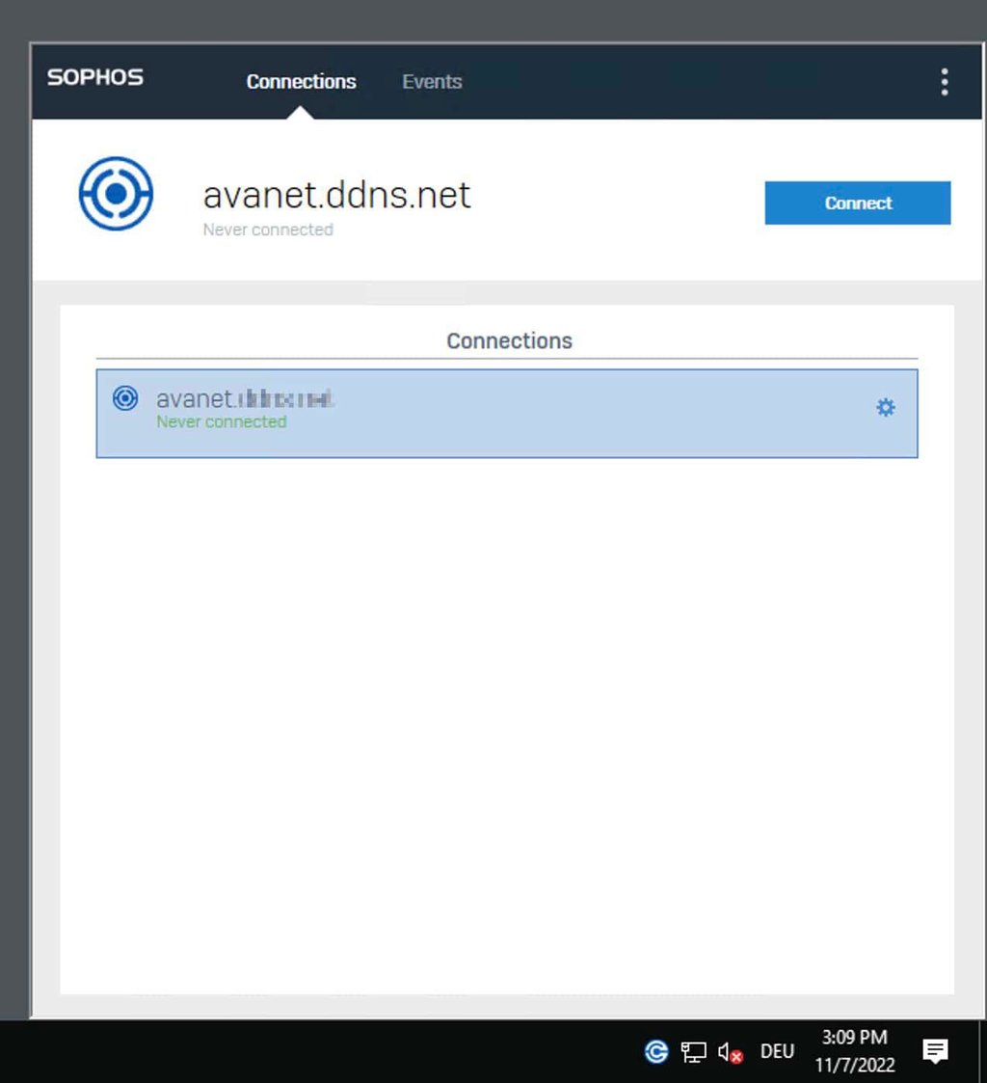Open the Windows notification center icon
The width and height of the screenshot is (987, 1083).
coord(935,1051)
